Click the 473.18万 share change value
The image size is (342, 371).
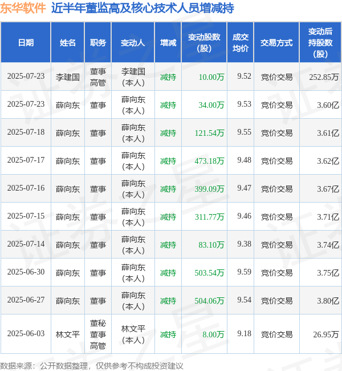tap(209, 161)
